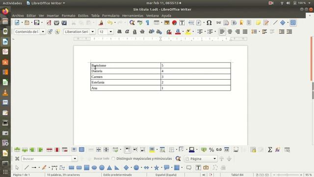Insert table icon in main toolbar

[x=157, y=23]
